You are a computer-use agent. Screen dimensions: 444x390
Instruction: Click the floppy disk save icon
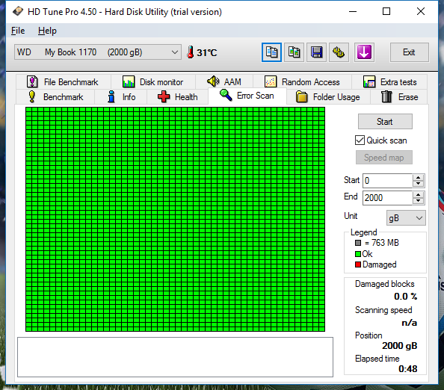pyautogui.click(x=316, y=52)
